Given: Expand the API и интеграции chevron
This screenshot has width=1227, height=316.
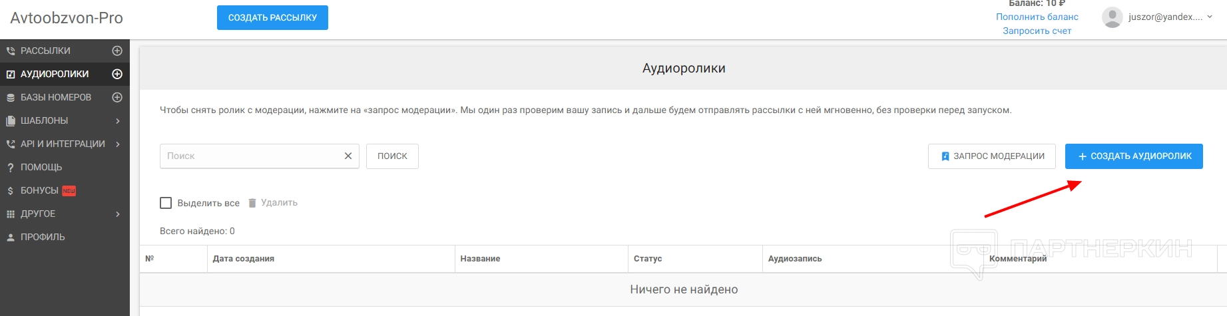Looking at the screenshot, I should pos(118,144).
